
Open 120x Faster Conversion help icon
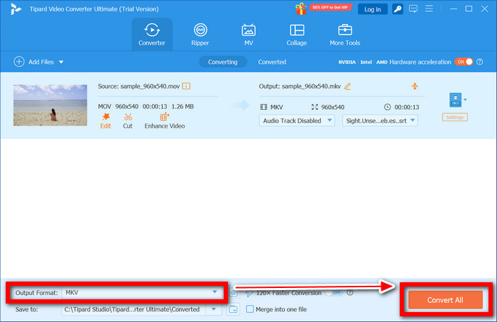[x=350, y=293]
